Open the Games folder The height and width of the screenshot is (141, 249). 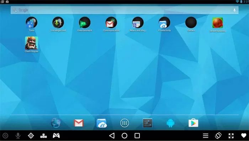191,22
